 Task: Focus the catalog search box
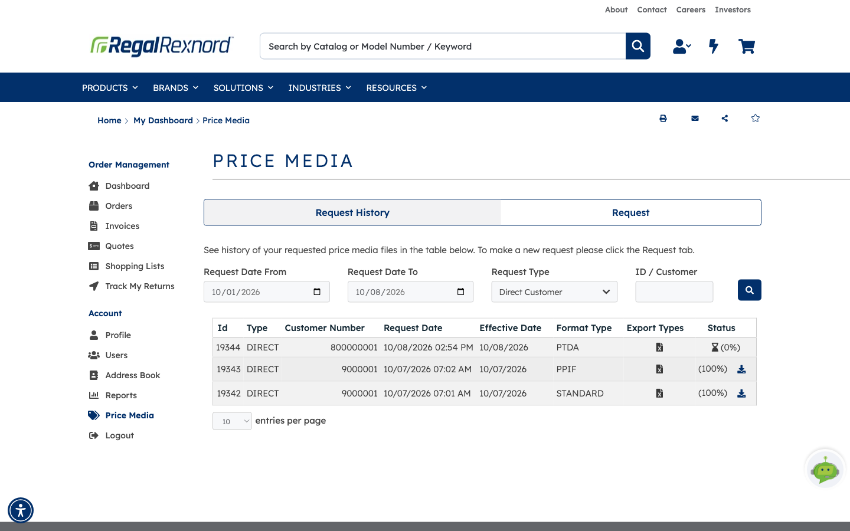tap(443, 46)
